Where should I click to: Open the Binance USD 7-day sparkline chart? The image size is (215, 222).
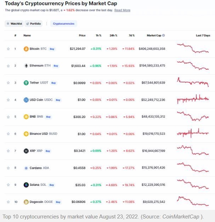click(x=193, y=133)
